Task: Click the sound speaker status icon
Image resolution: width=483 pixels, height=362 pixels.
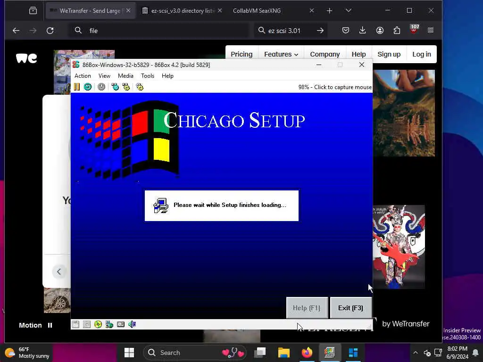Action: [132, 324]
